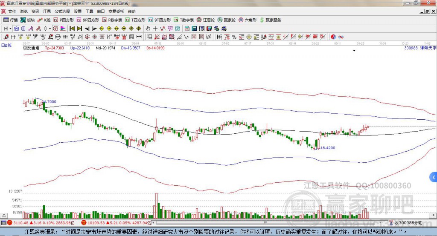This screenshot has height=236, width=437.
Task: Select the crosshair cursor tool
Action: (x=155, y=29)
